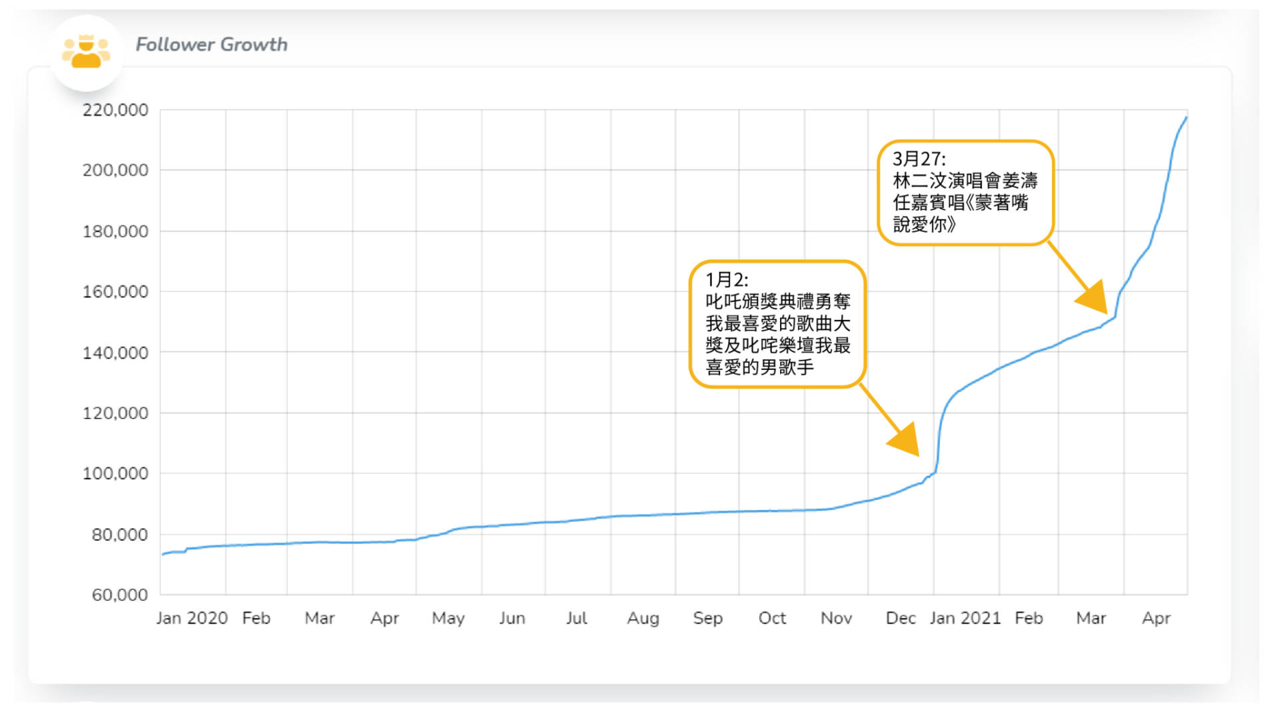1280x720 pixels.
Task: Click the Jan 2021 x-axis label
Action: [965, 618]
